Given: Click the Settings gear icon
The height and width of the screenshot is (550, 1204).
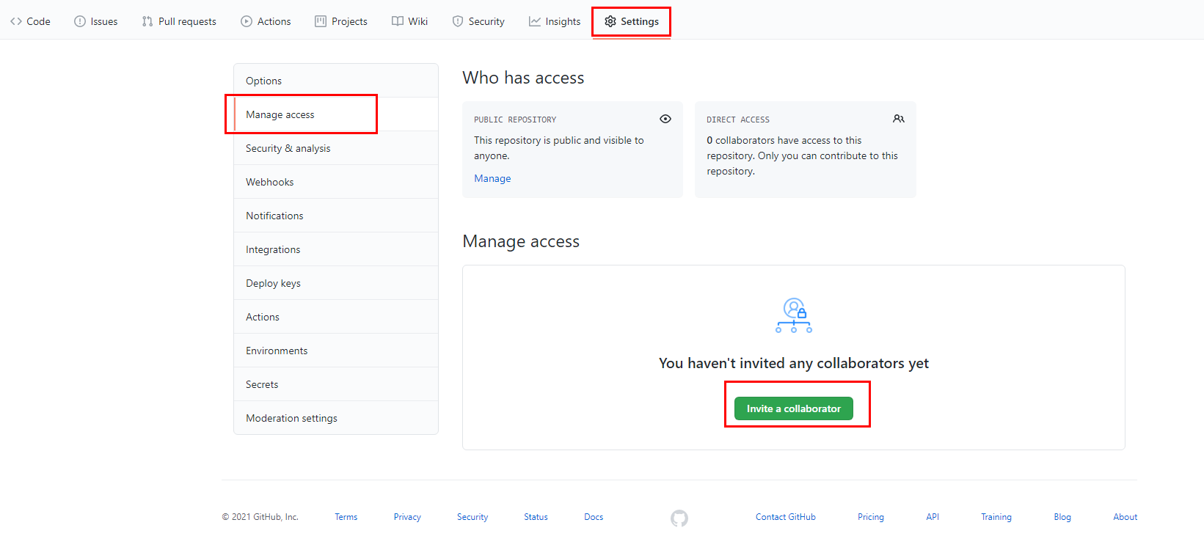Looking at the screenshot, I should pos(610,21).
